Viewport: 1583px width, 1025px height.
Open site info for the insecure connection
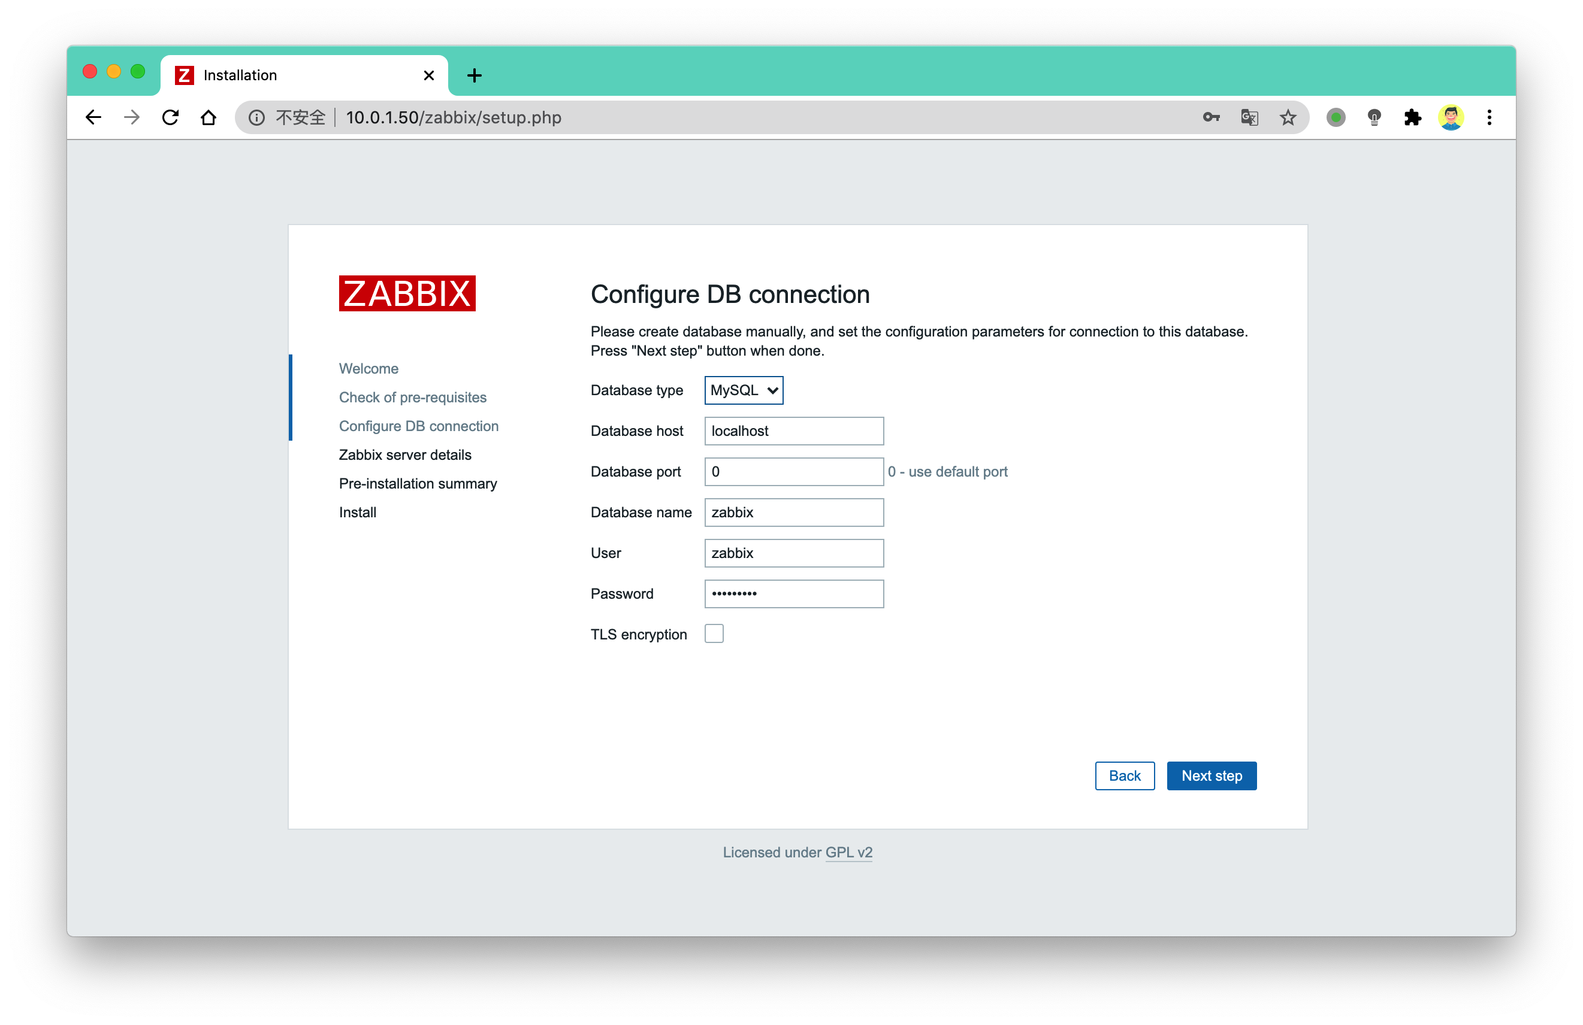256,118
